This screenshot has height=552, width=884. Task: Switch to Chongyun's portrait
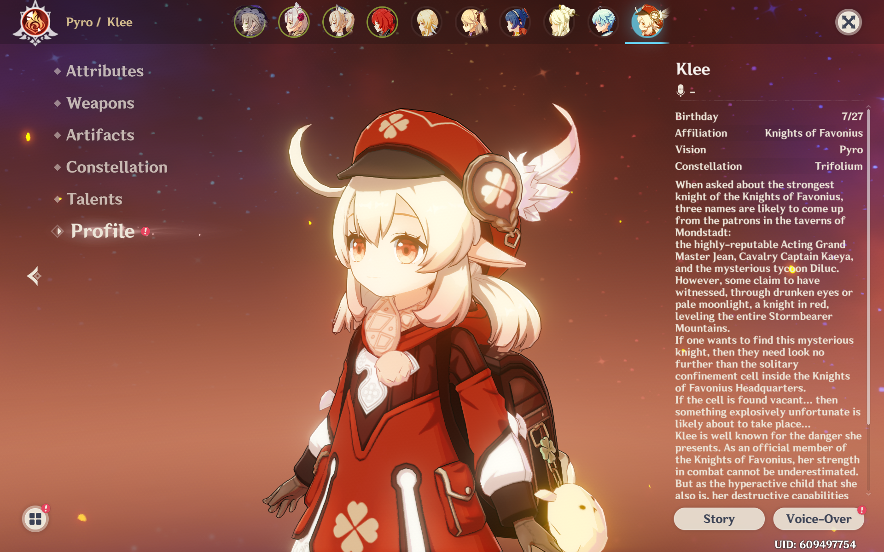[604, 22]
